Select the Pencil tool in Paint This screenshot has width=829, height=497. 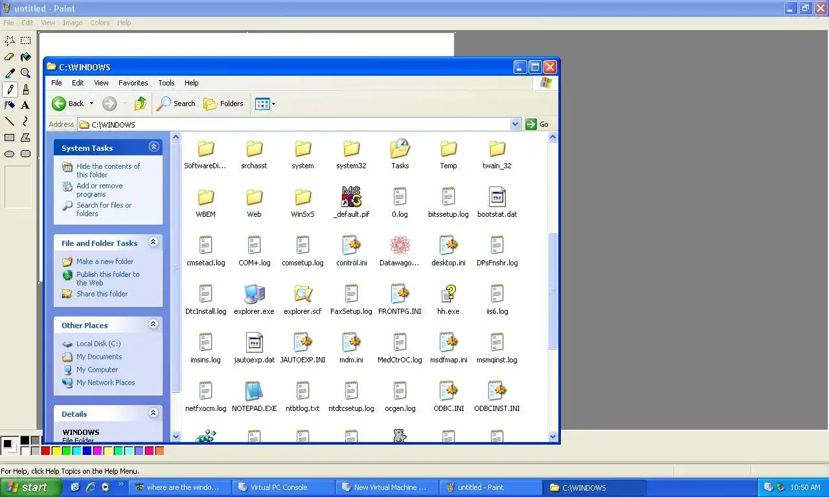tap(10, 89)
